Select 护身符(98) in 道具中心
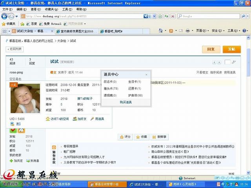 tap(135, 96)
